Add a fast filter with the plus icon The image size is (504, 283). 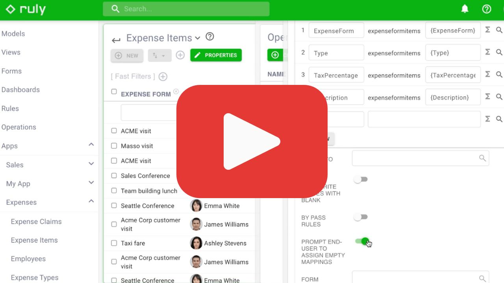[163, 77]
